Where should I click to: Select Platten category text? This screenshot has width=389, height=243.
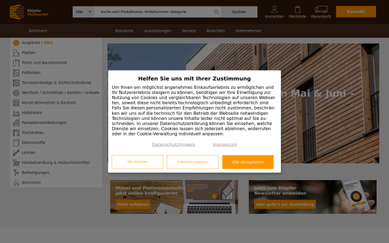click(x=29, y=53)
